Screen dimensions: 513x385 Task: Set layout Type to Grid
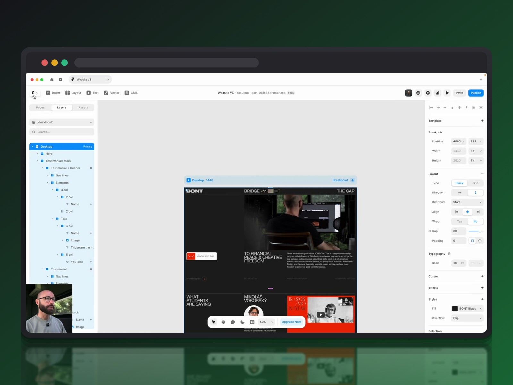(475, 183)
